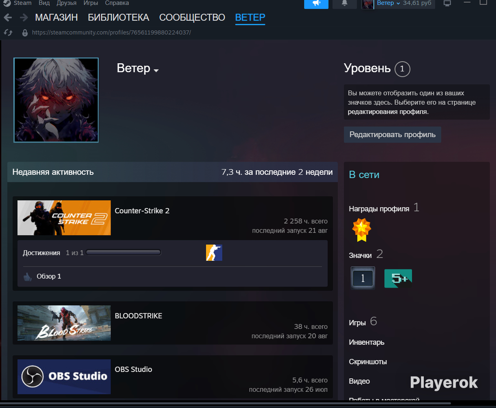
Task: Open the Counter-Strike 2 game title link
Action: pos(142,211)
